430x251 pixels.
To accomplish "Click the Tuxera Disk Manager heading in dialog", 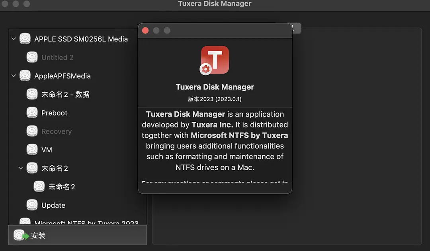I will click(215, 87).
